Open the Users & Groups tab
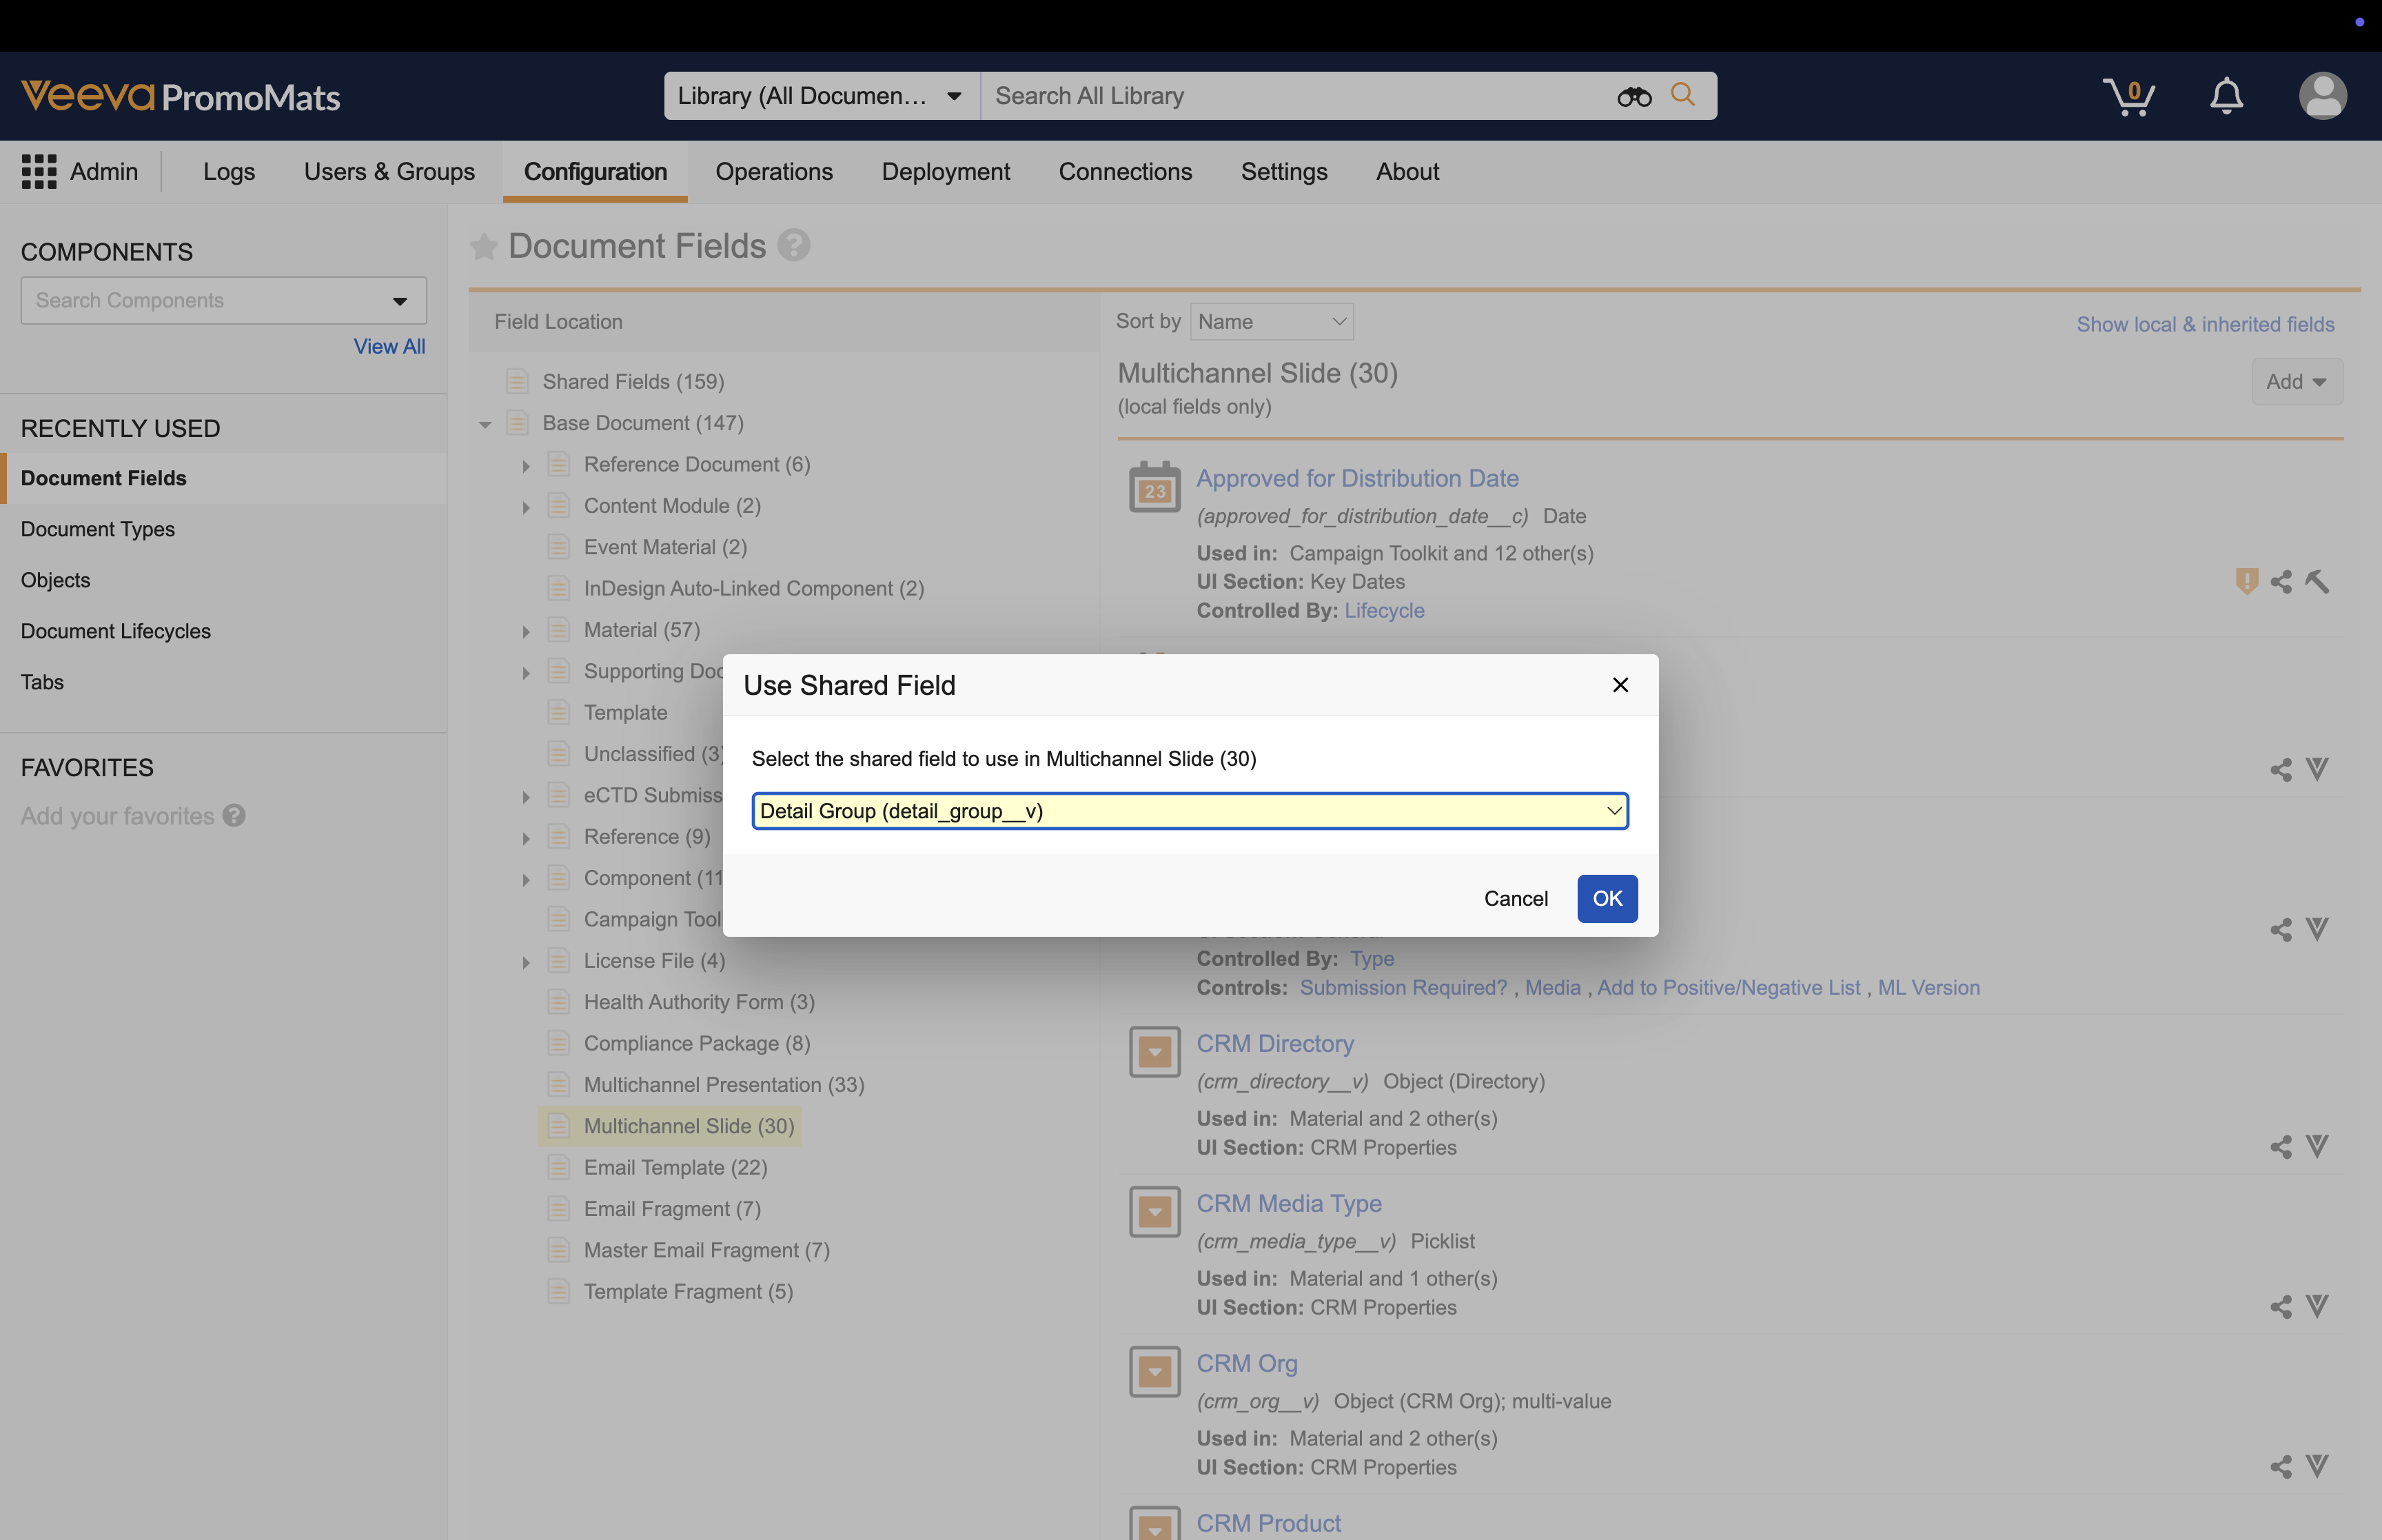 [x=389, y=172]
